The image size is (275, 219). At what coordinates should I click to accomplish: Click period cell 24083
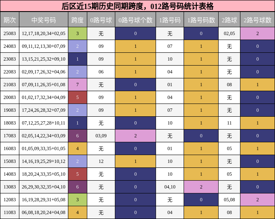click(x=9, y=46)
